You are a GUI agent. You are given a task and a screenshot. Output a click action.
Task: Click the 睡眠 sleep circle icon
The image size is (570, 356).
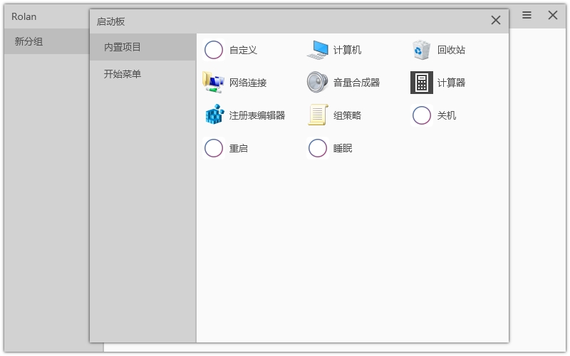point(318,148)
